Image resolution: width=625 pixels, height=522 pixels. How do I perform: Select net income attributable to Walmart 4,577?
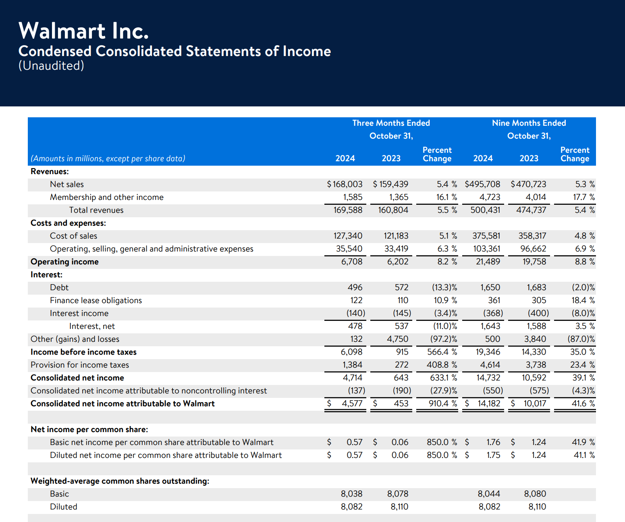tap(352, 403)
